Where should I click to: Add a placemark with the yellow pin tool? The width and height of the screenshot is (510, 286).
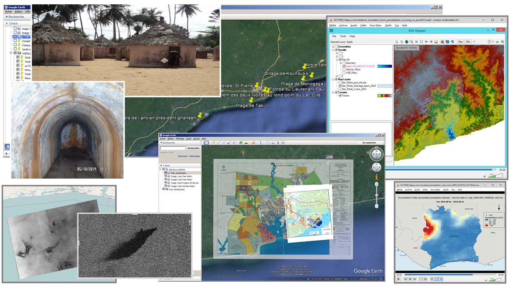214,143
